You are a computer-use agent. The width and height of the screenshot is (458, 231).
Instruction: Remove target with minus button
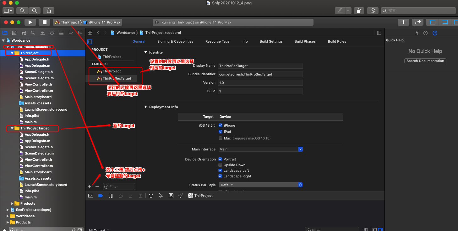pyautogui.click(x=97, y=186)
